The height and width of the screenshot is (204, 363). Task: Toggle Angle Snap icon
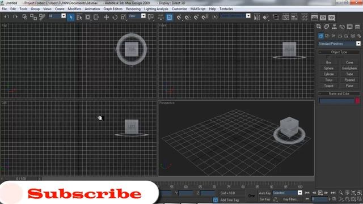pos(188,17)
